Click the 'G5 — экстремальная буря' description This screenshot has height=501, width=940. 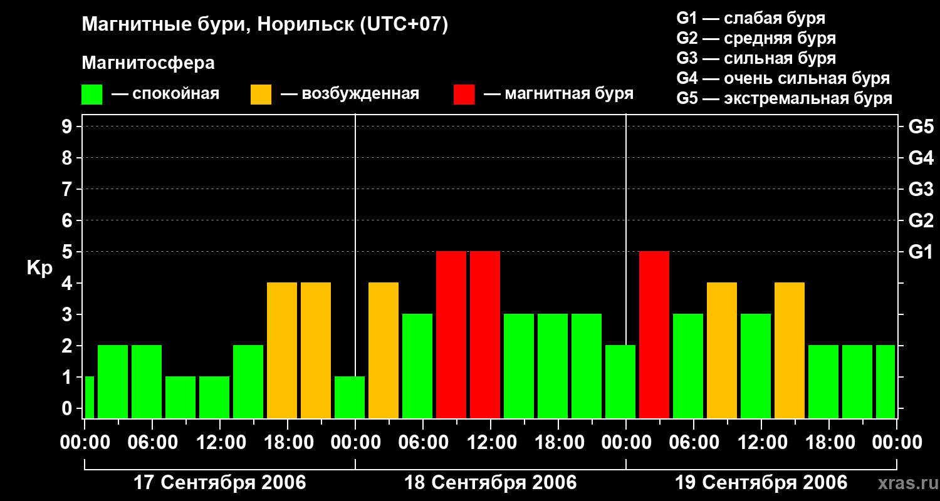pos(785,98)
